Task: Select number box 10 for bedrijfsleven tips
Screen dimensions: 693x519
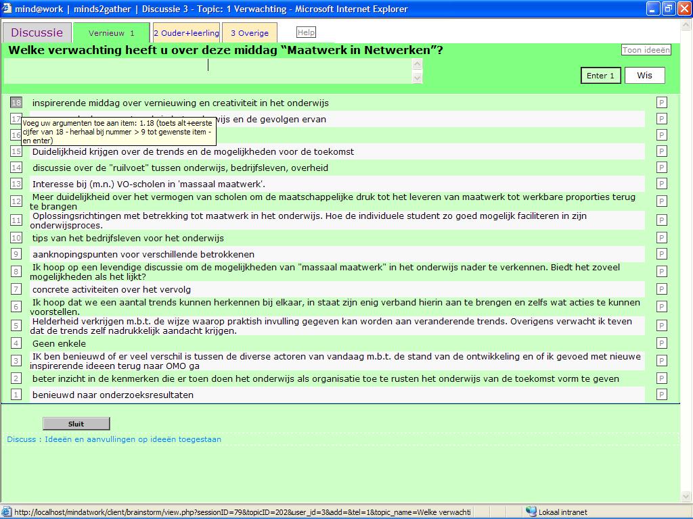Action: pos(16,238)
